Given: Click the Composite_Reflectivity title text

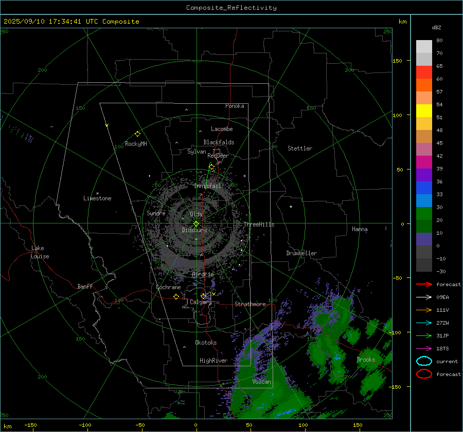Looking at the screenshot, I should (232, 8).
